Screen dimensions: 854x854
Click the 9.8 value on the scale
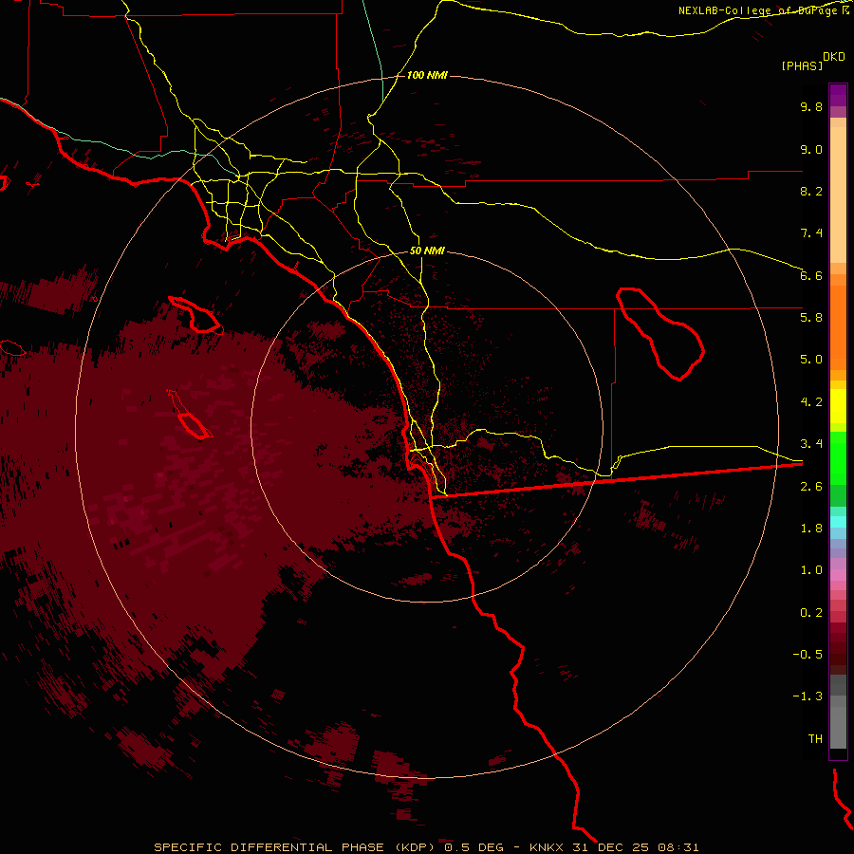pyautogui.click(x=811, y=106)
